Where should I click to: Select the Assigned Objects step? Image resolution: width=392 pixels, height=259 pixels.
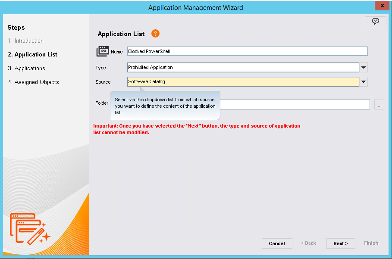click(x=33, y=82)
